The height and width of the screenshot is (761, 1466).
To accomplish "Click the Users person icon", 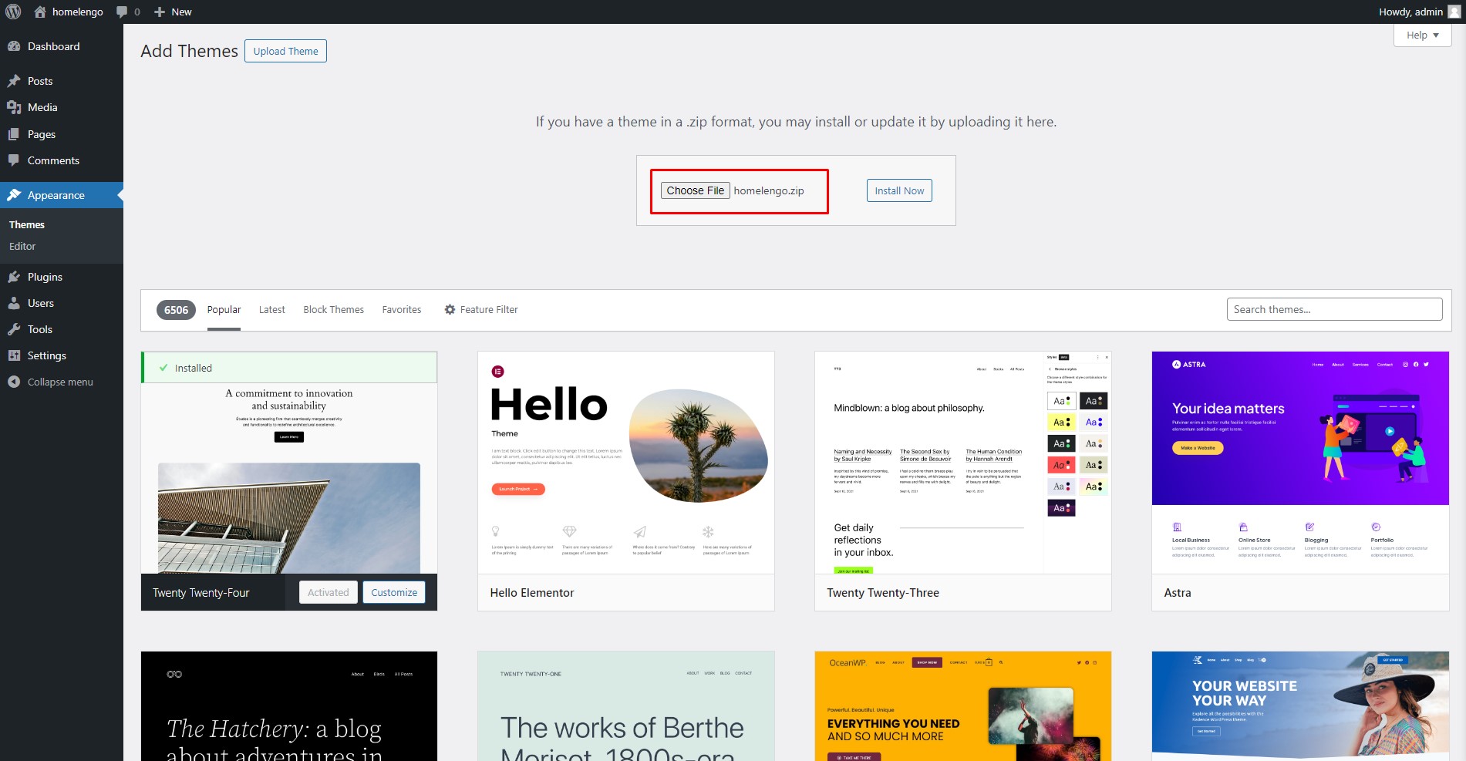I will tap(14, 303).
